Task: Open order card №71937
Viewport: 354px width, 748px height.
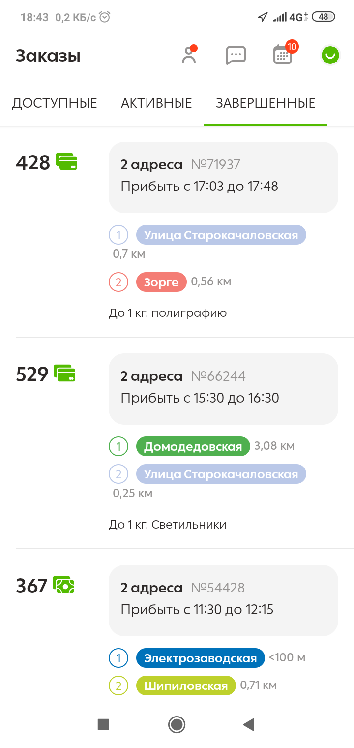Action: point(223,177)
